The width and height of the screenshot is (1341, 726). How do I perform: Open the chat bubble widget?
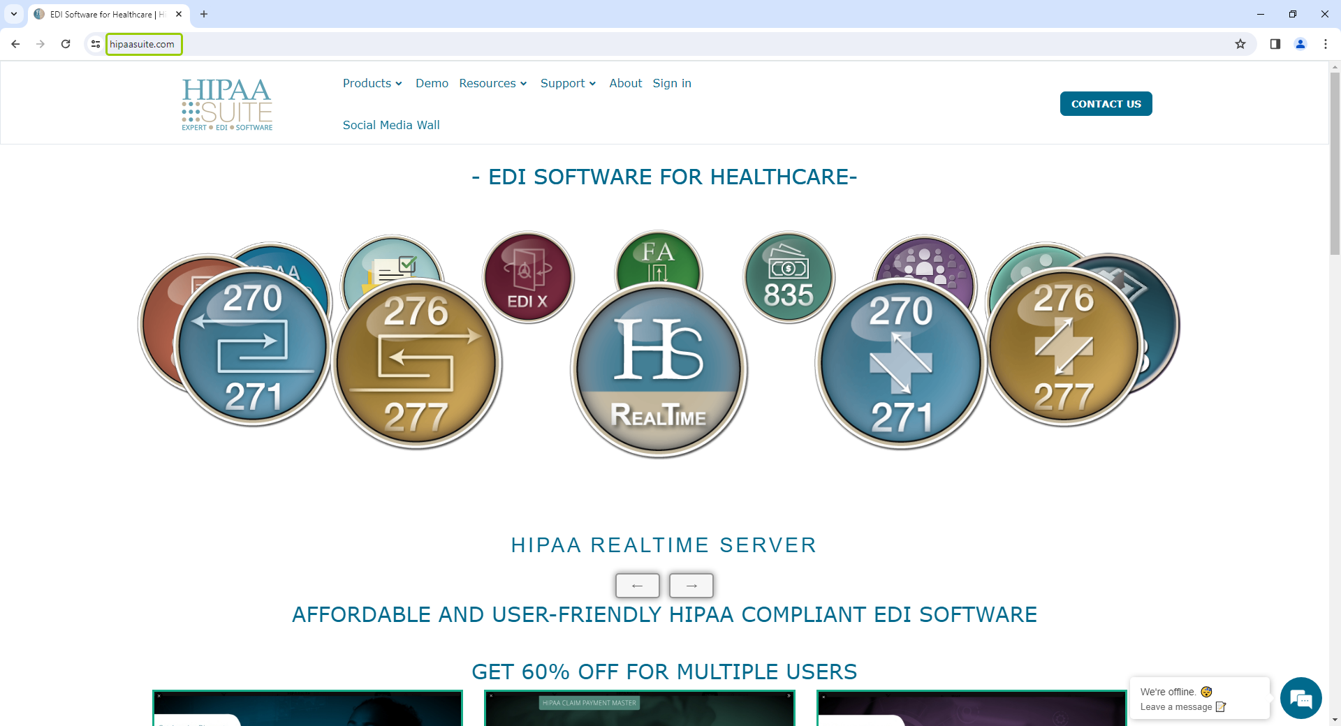1300,698
